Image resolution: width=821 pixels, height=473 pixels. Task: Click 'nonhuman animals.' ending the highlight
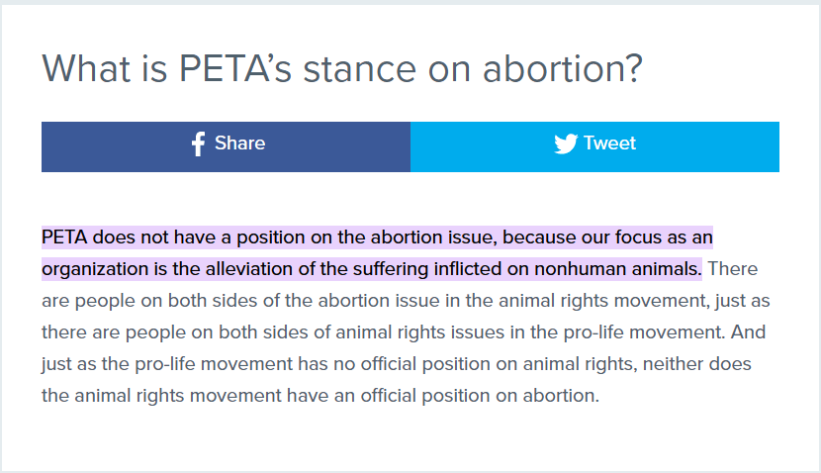(618, 269)
